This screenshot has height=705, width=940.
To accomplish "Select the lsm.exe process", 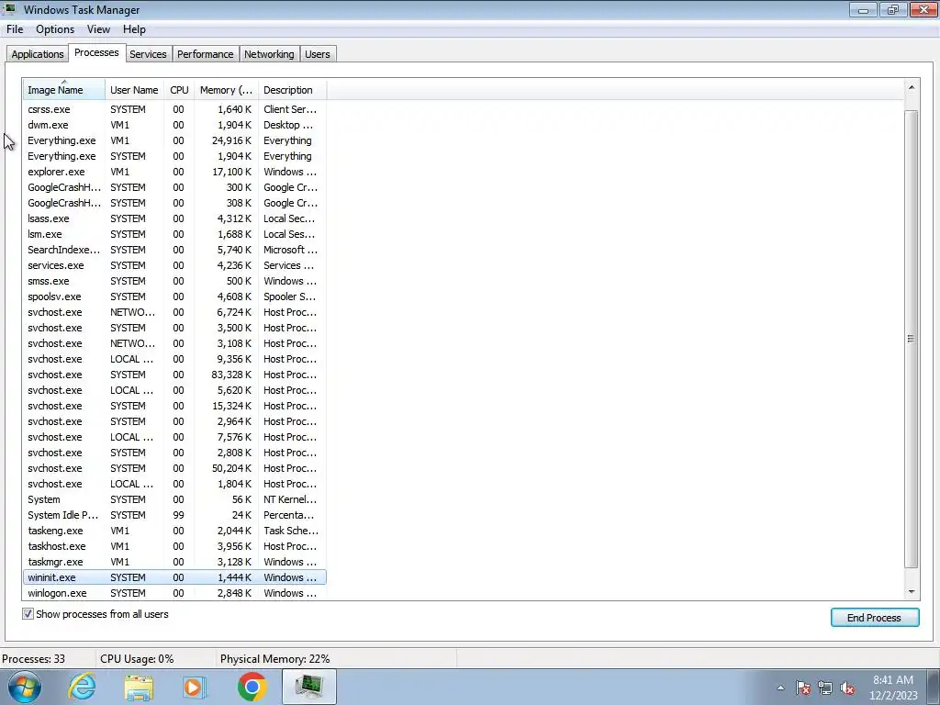I will pos(174,234).
